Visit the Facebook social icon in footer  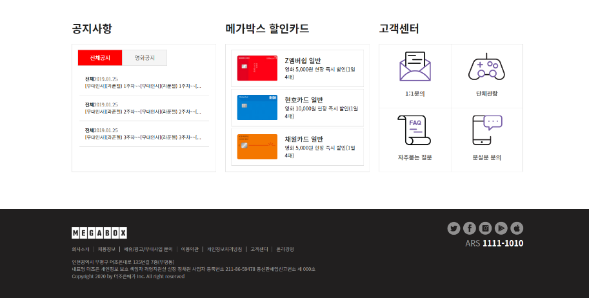click(x=470, y=228)
